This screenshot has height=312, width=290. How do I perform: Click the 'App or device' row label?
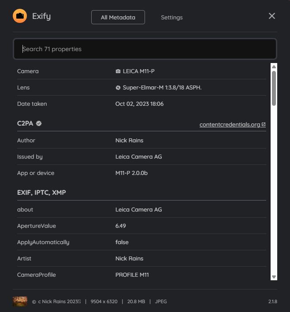pos(36,173)
